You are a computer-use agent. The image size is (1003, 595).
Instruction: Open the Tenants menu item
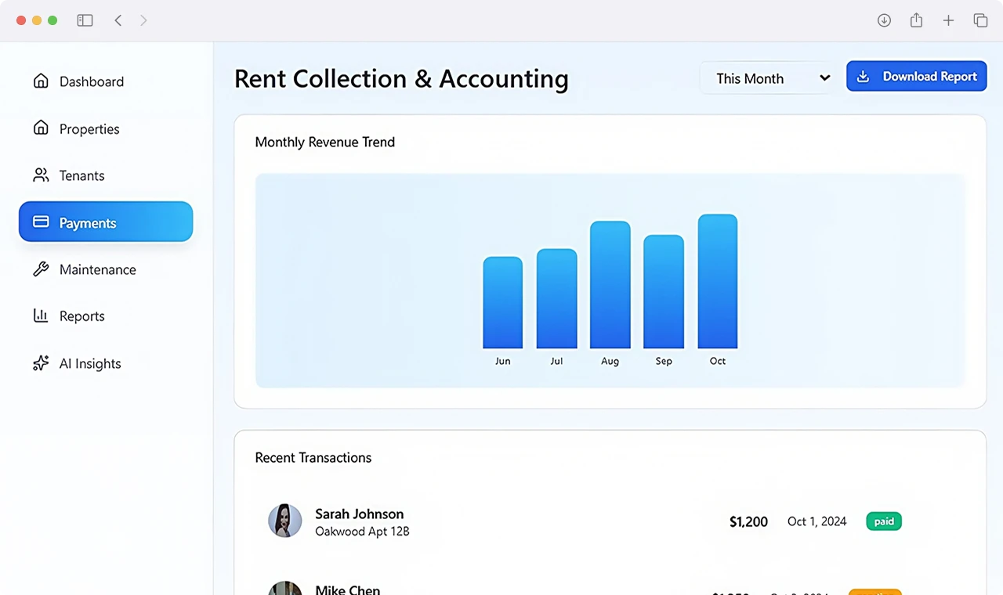pos(106,175)
